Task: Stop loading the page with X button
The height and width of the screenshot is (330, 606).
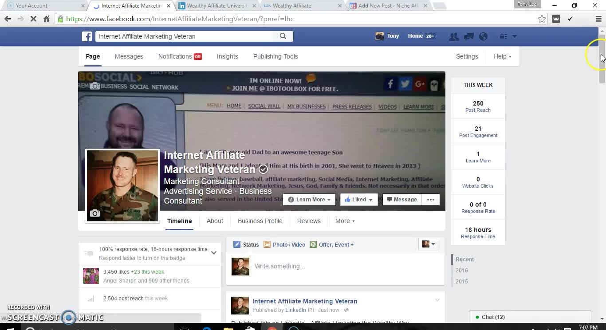Action: tap(33, 19)
